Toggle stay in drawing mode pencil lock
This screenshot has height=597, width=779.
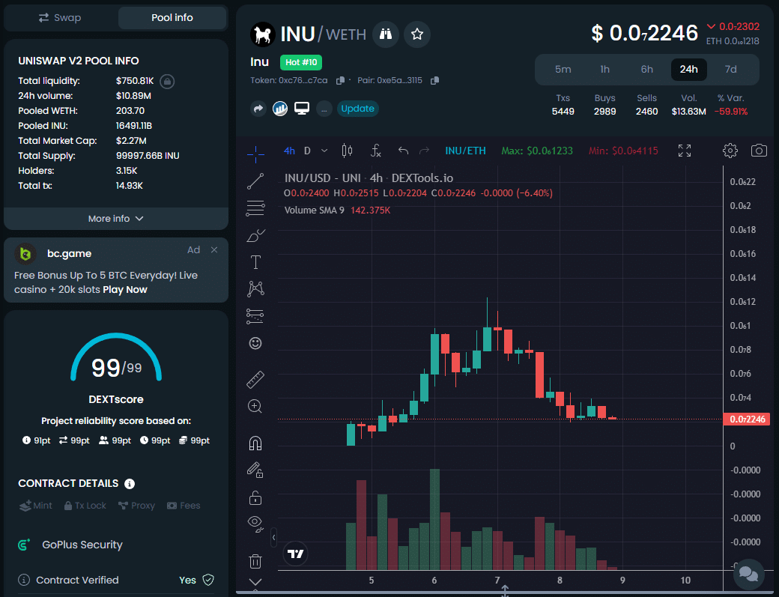(x=255, y=470)
